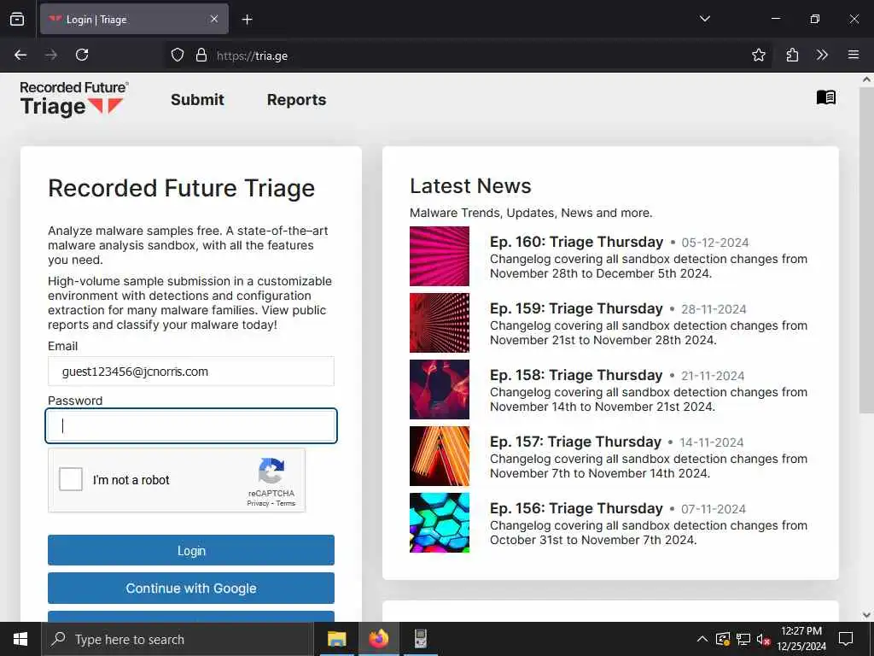Screen dimensions: 874x656
Task: Check the I'm not a robot box
Action: (x=71, y=479)
